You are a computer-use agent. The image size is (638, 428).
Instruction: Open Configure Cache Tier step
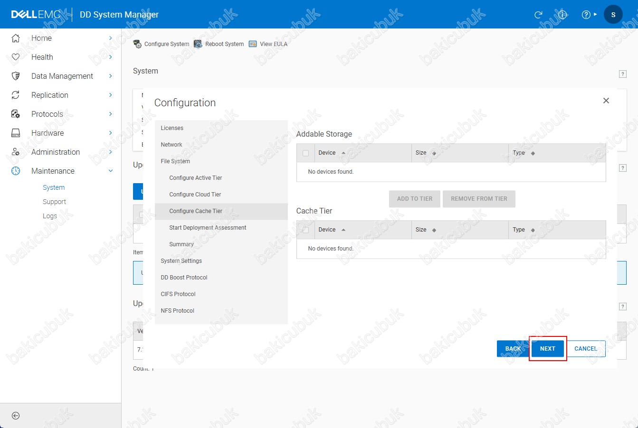pyautogui.click(x=221, y=211)
